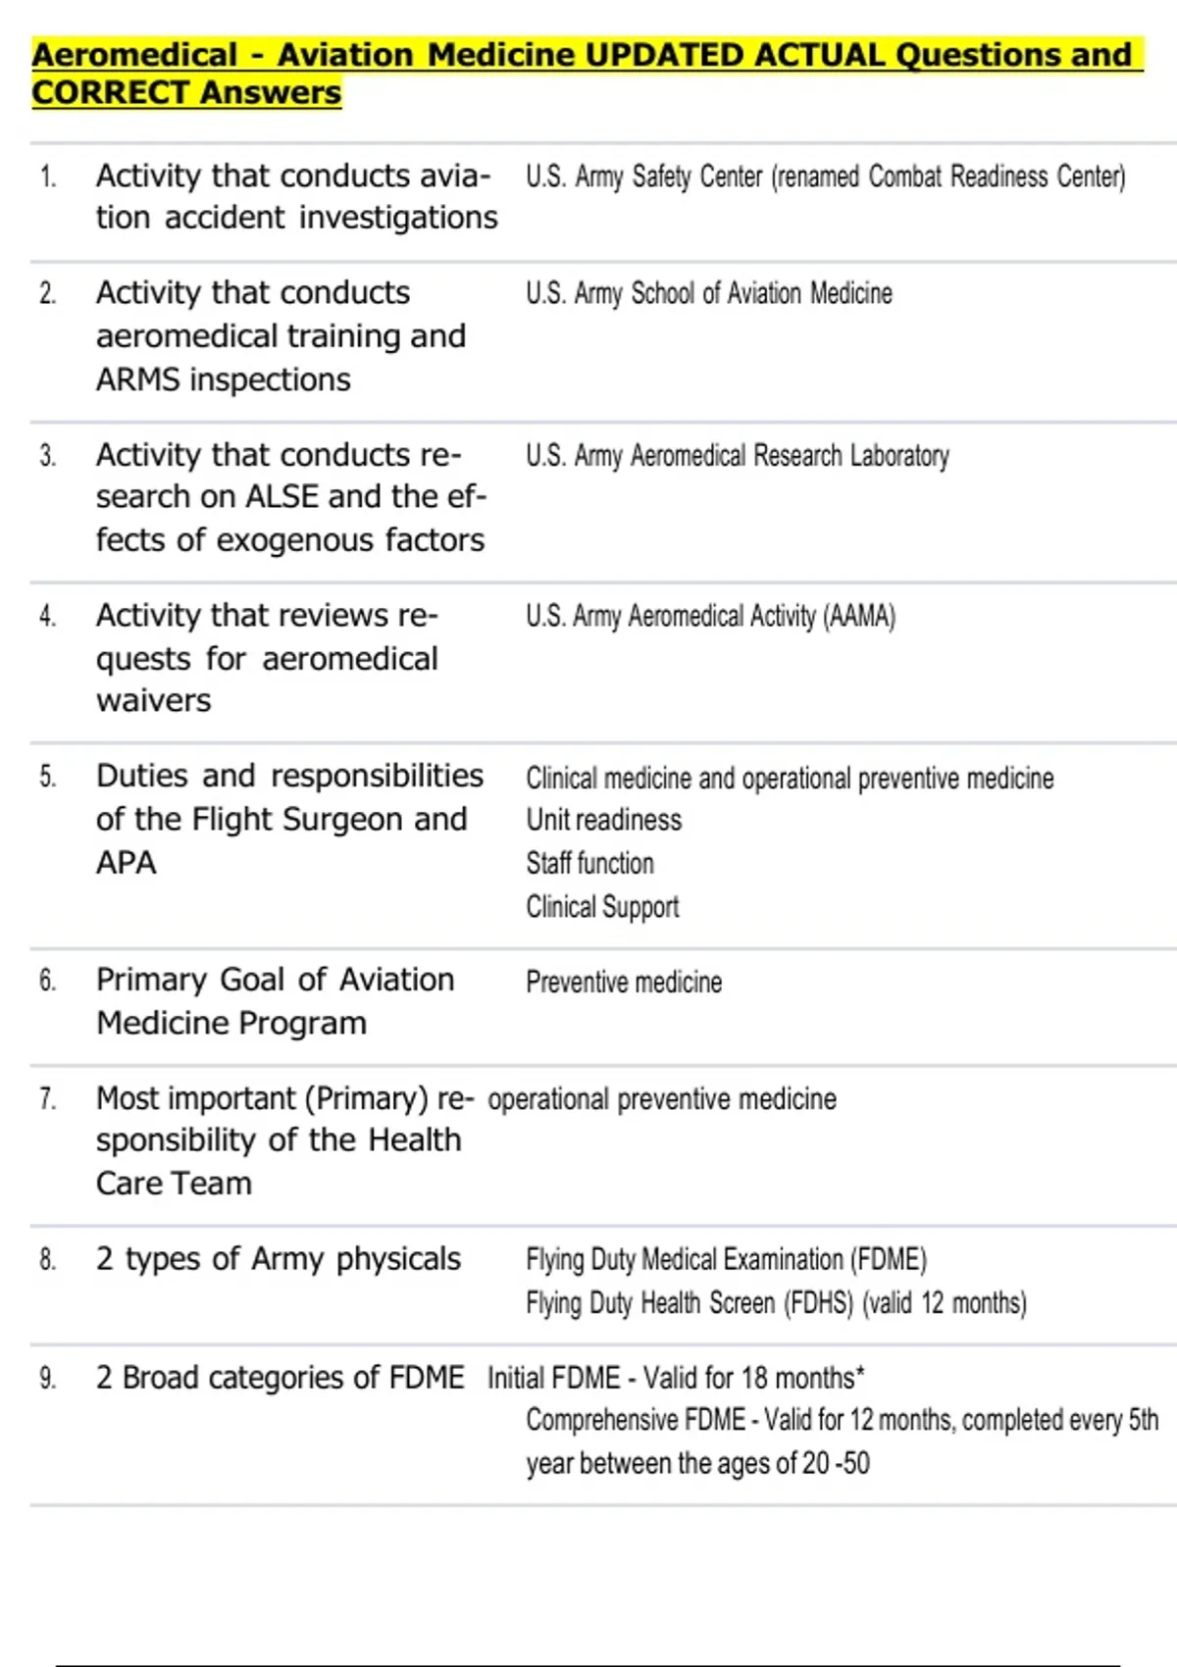Select the 'Initial FDME - Valid for 18 months' line
Viewport: 1177px width, 1667px height.
pos(676,1378)
